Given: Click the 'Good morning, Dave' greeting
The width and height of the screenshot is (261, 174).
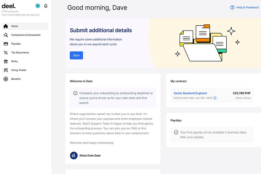Looking at the screenshot, I should [x=97, y=8].
